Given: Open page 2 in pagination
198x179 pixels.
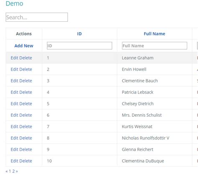Looking at the screenshot, I should [x=13, y=171].
